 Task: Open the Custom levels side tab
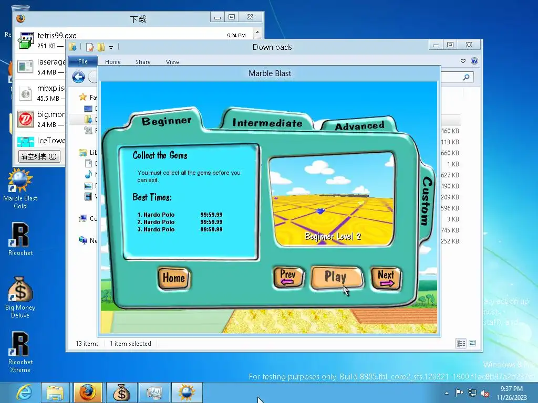point(427,201)
